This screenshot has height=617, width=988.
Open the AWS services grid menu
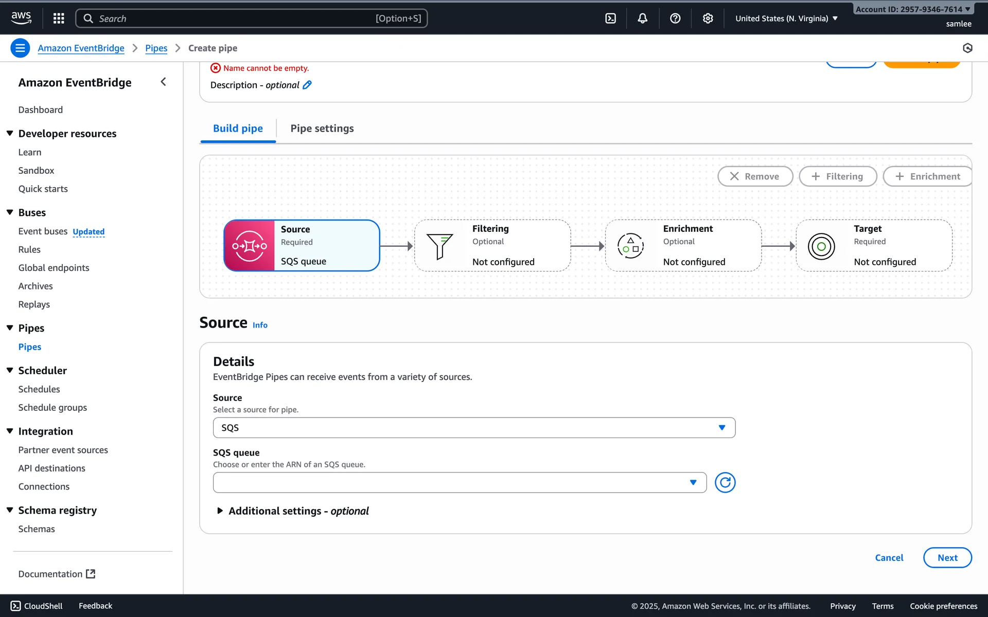[59, 19]
